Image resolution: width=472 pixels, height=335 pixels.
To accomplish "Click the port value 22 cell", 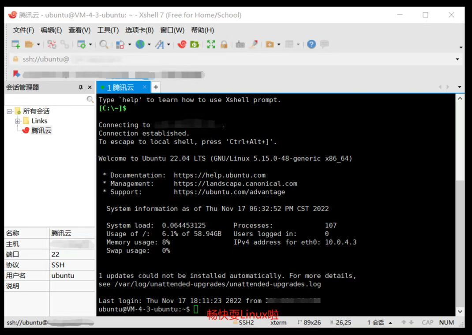I will click(x=72, y=254).
